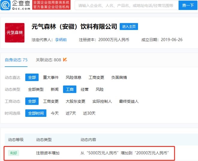Filter time by 近30天

point(89,113)
